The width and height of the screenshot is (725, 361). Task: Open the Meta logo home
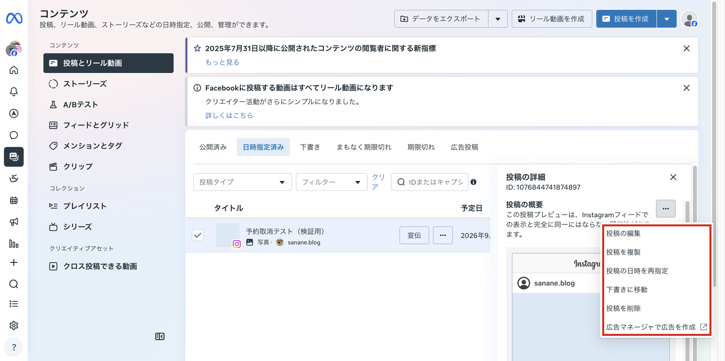14,19
